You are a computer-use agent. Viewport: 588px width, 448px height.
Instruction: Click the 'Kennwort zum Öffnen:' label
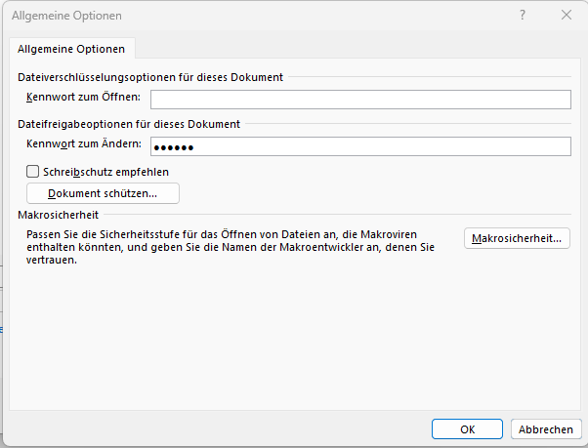84,97
